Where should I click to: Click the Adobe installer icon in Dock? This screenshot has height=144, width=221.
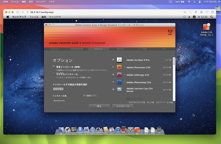137,129
